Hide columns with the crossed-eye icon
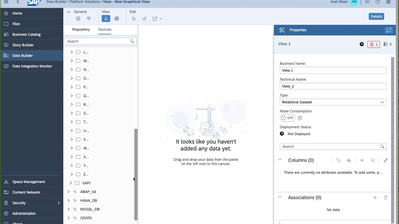This screenshot has height=224, width=399. [373, 160]
